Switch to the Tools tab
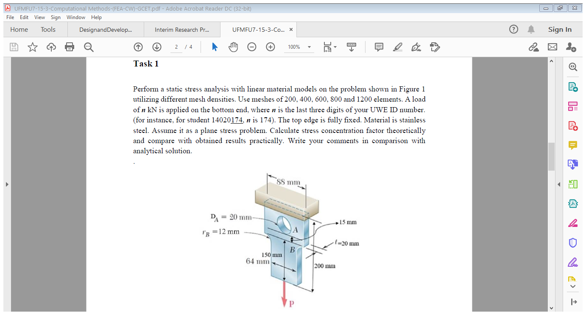 coord(48,29)
